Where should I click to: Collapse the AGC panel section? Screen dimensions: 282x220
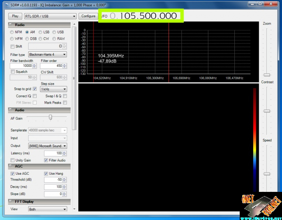[x=11, y=166]
